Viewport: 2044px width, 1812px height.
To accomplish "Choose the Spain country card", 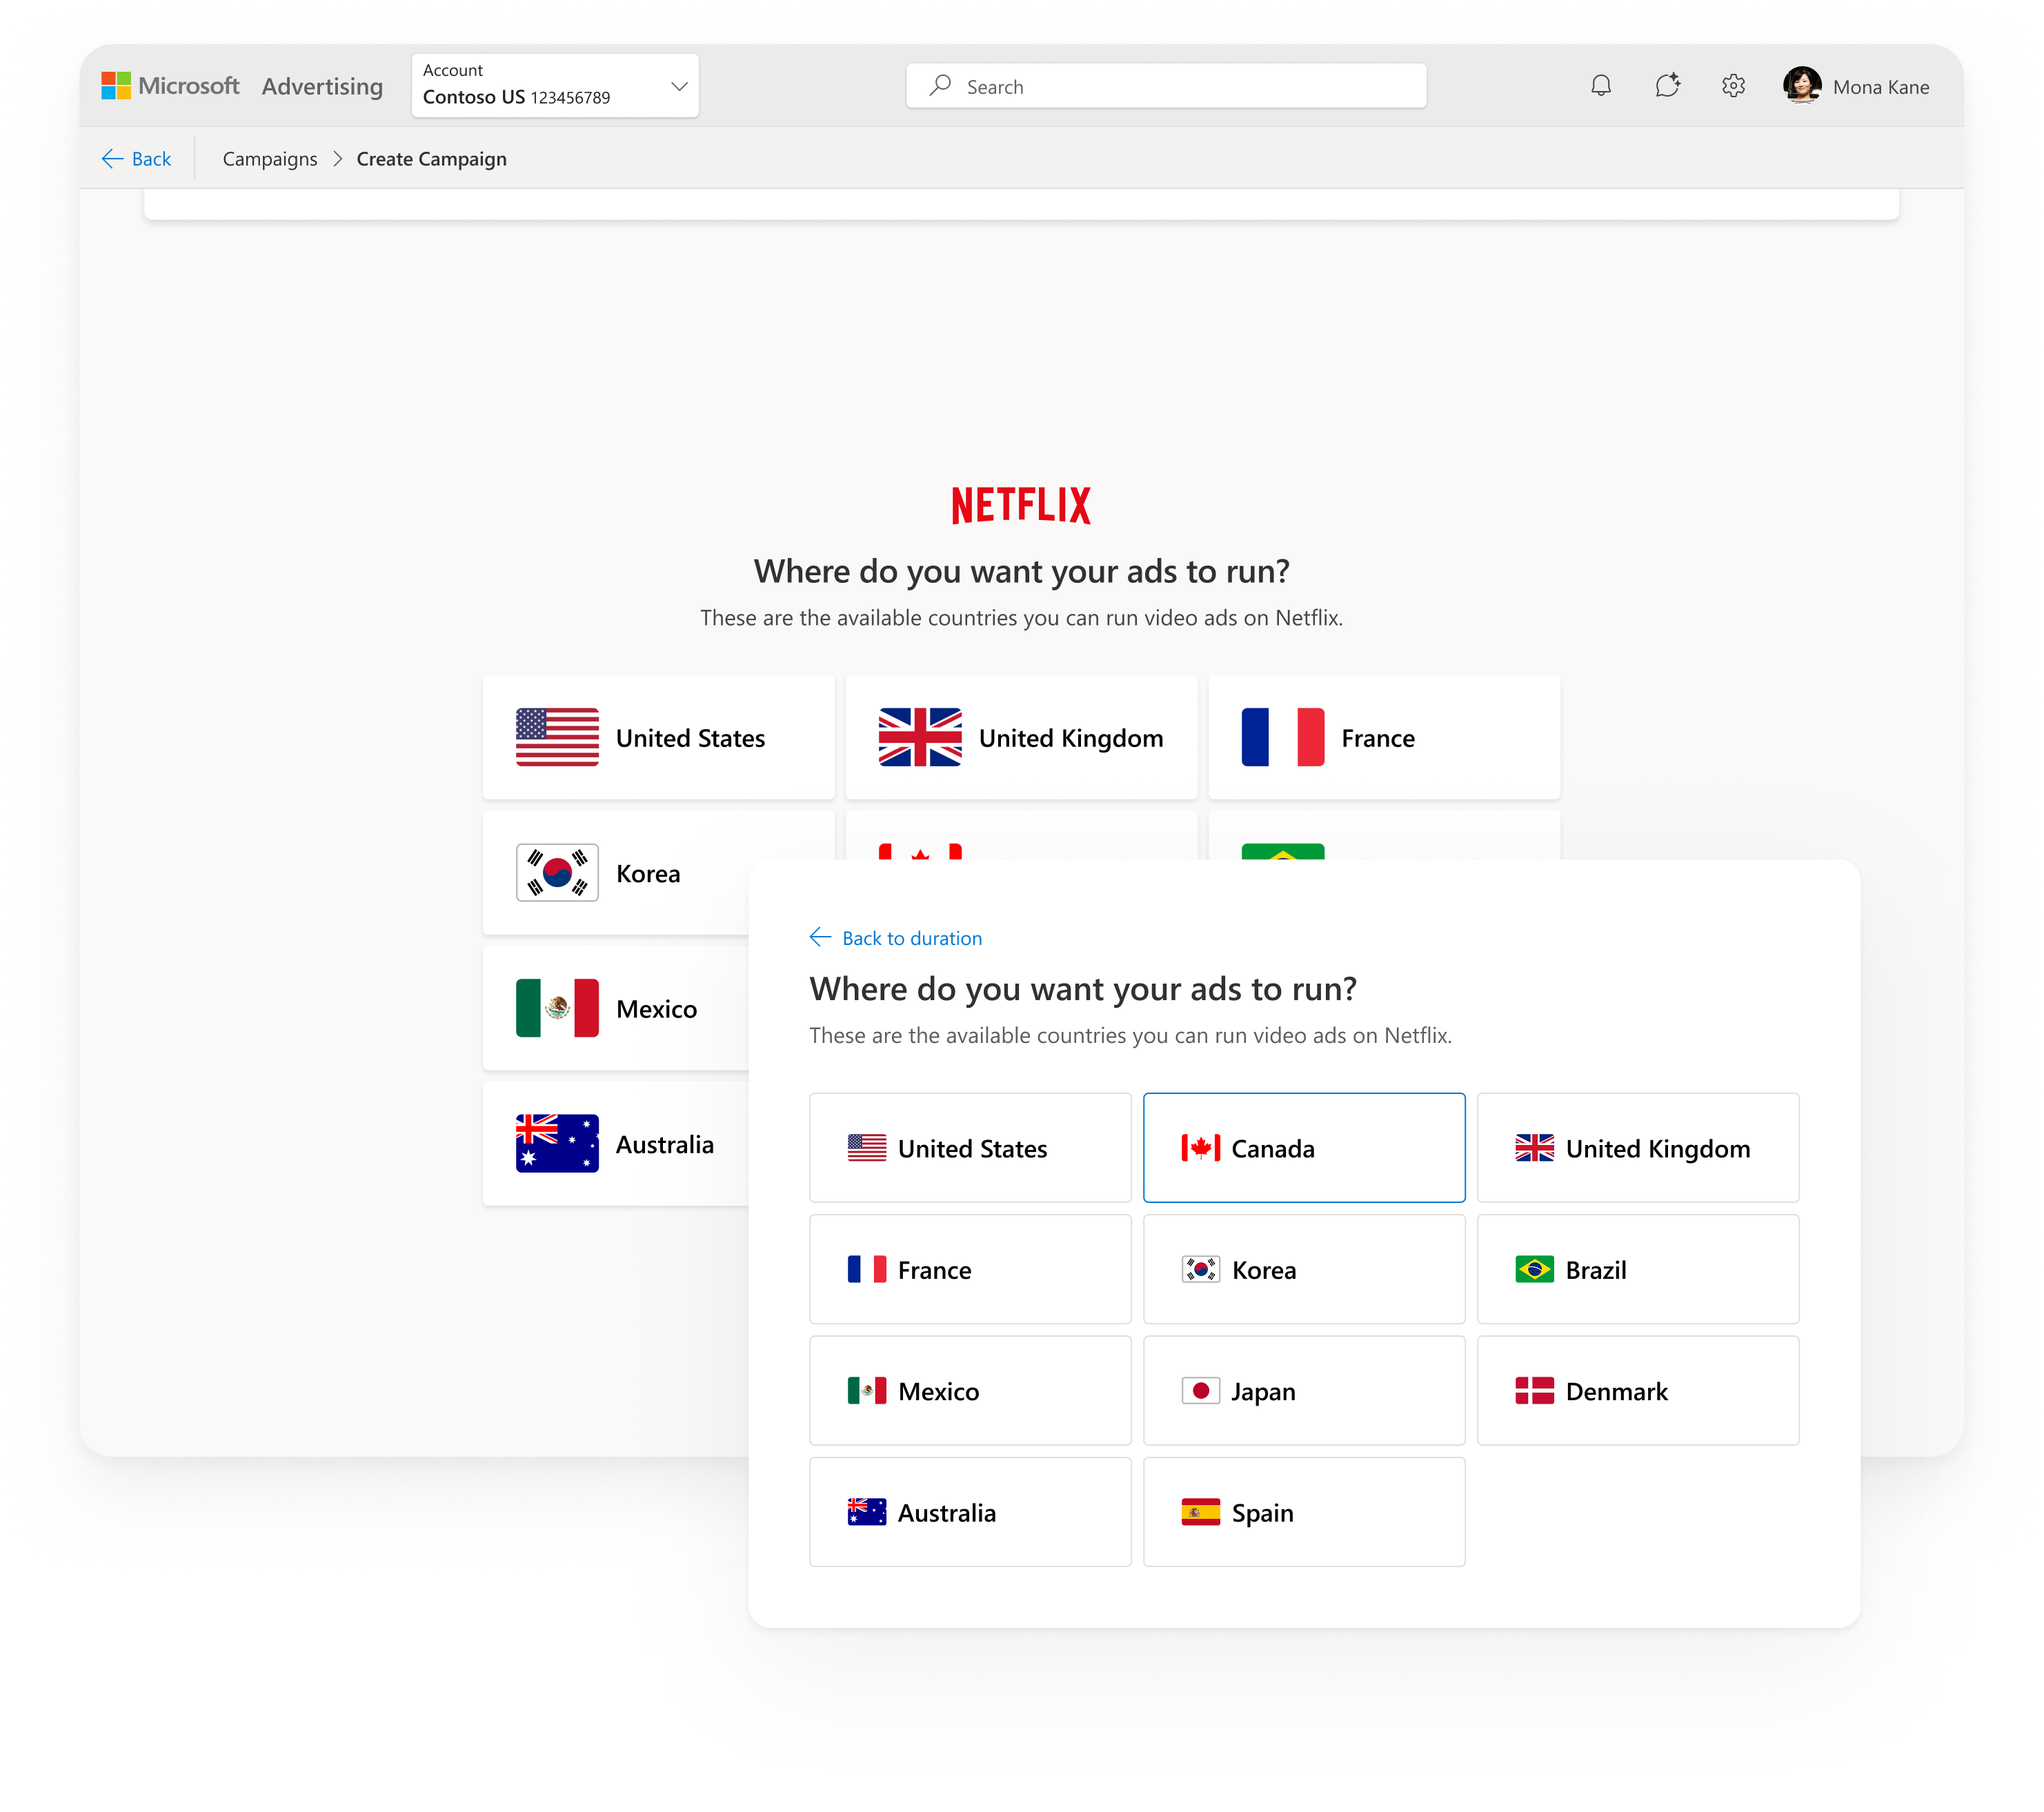I will [1304, 1512].
